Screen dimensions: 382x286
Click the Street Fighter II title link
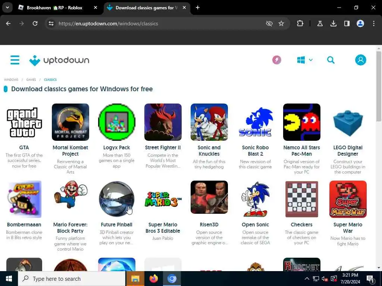click(x=163, y=147)
